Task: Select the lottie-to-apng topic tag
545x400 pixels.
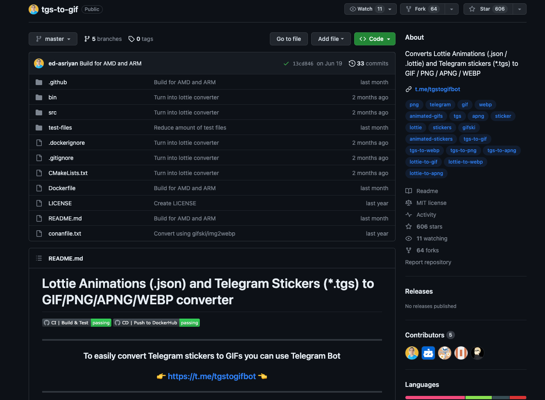Action: point(426,173)
